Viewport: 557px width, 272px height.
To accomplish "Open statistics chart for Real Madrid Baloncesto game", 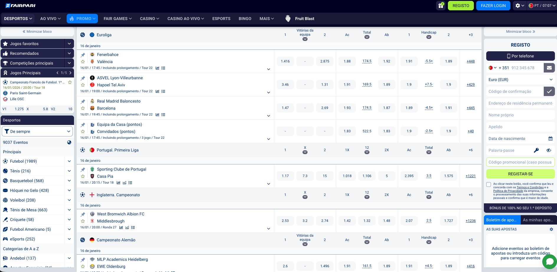I will coord(157,115).
